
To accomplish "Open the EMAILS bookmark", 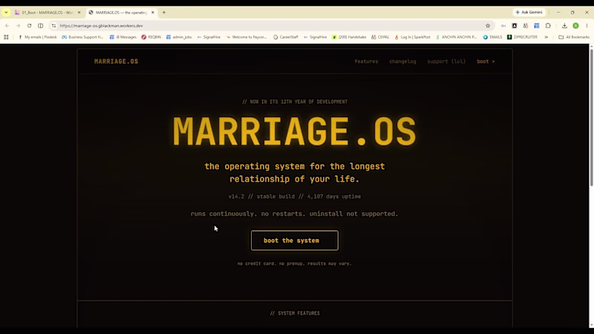I will coord(492,37).
